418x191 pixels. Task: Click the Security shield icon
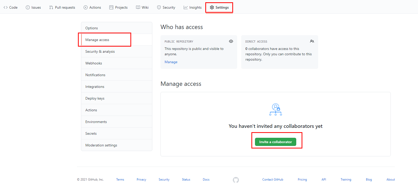coord(159,7)
